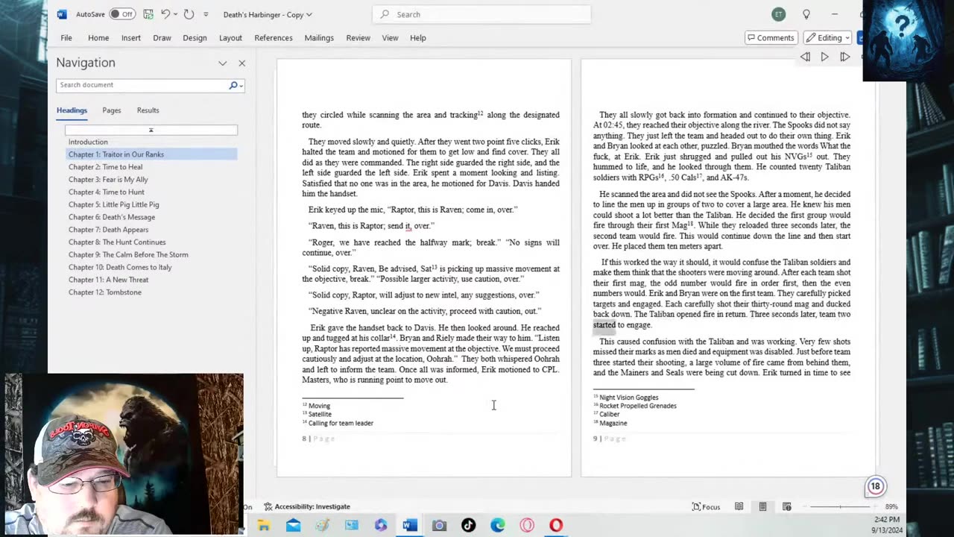Select Chapter 12: Tombstone
The height and width of the screenshot is (537, 954).
click(105, 292)
